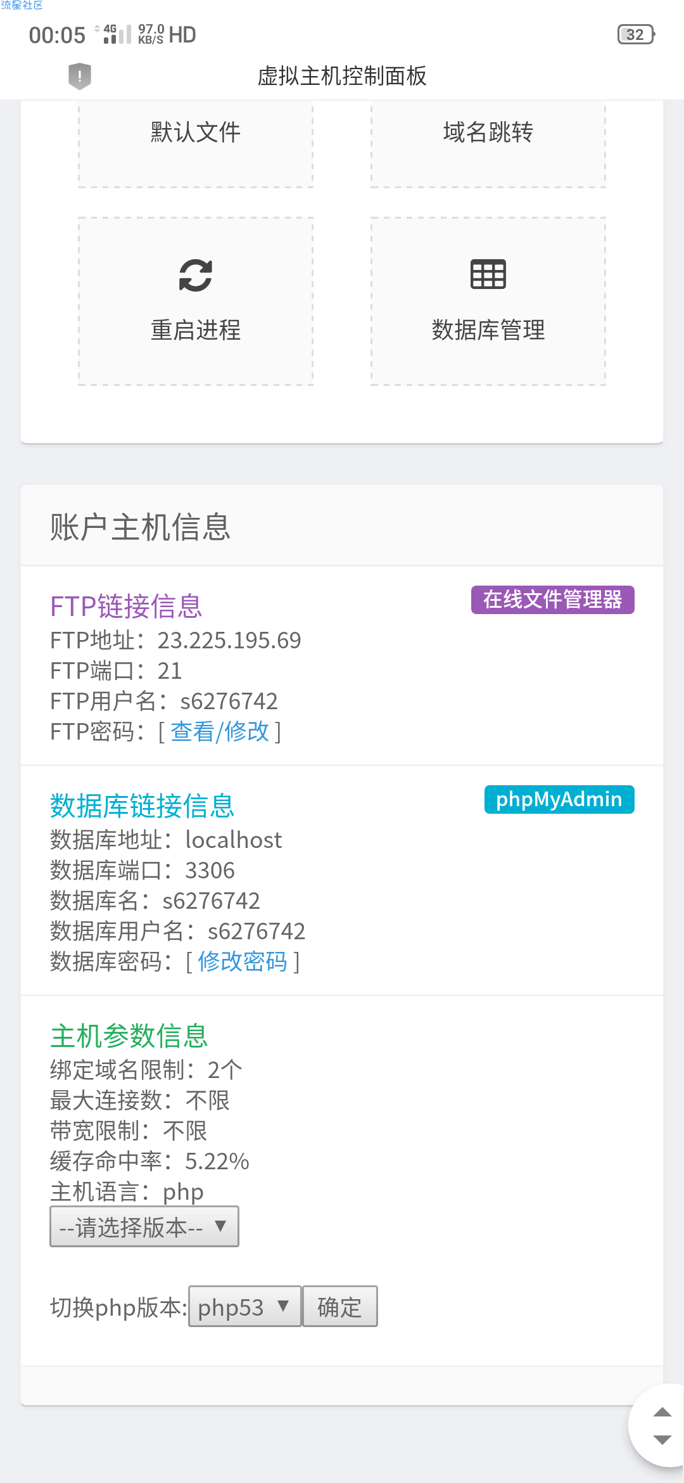Tap the scroll-down arrow on floating button
Image resolution: width=684 pixels, height=1483 pixels.
(662, 1440)
